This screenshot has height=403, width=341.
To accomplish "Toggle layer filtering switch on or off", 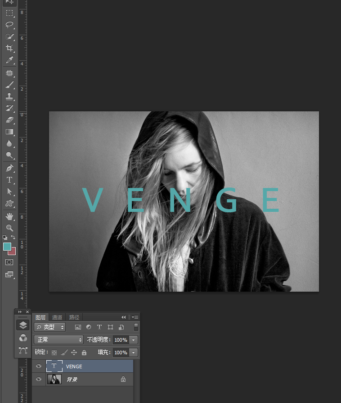I will click(136, 327).
